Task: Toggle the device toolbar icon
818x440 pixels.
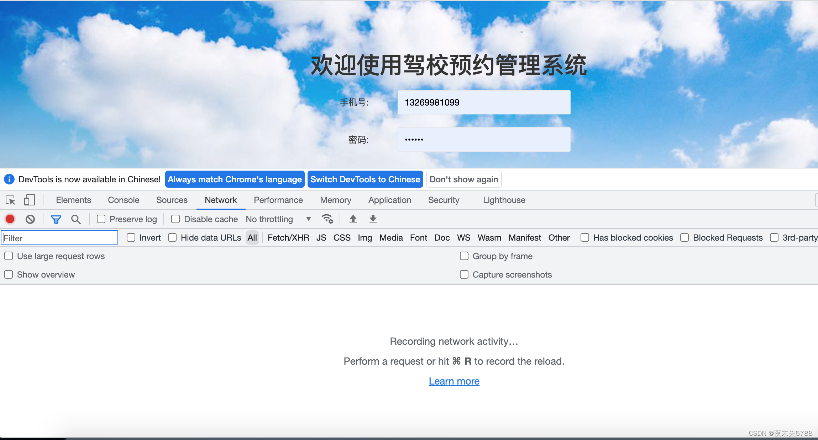Action: [29, 200]
